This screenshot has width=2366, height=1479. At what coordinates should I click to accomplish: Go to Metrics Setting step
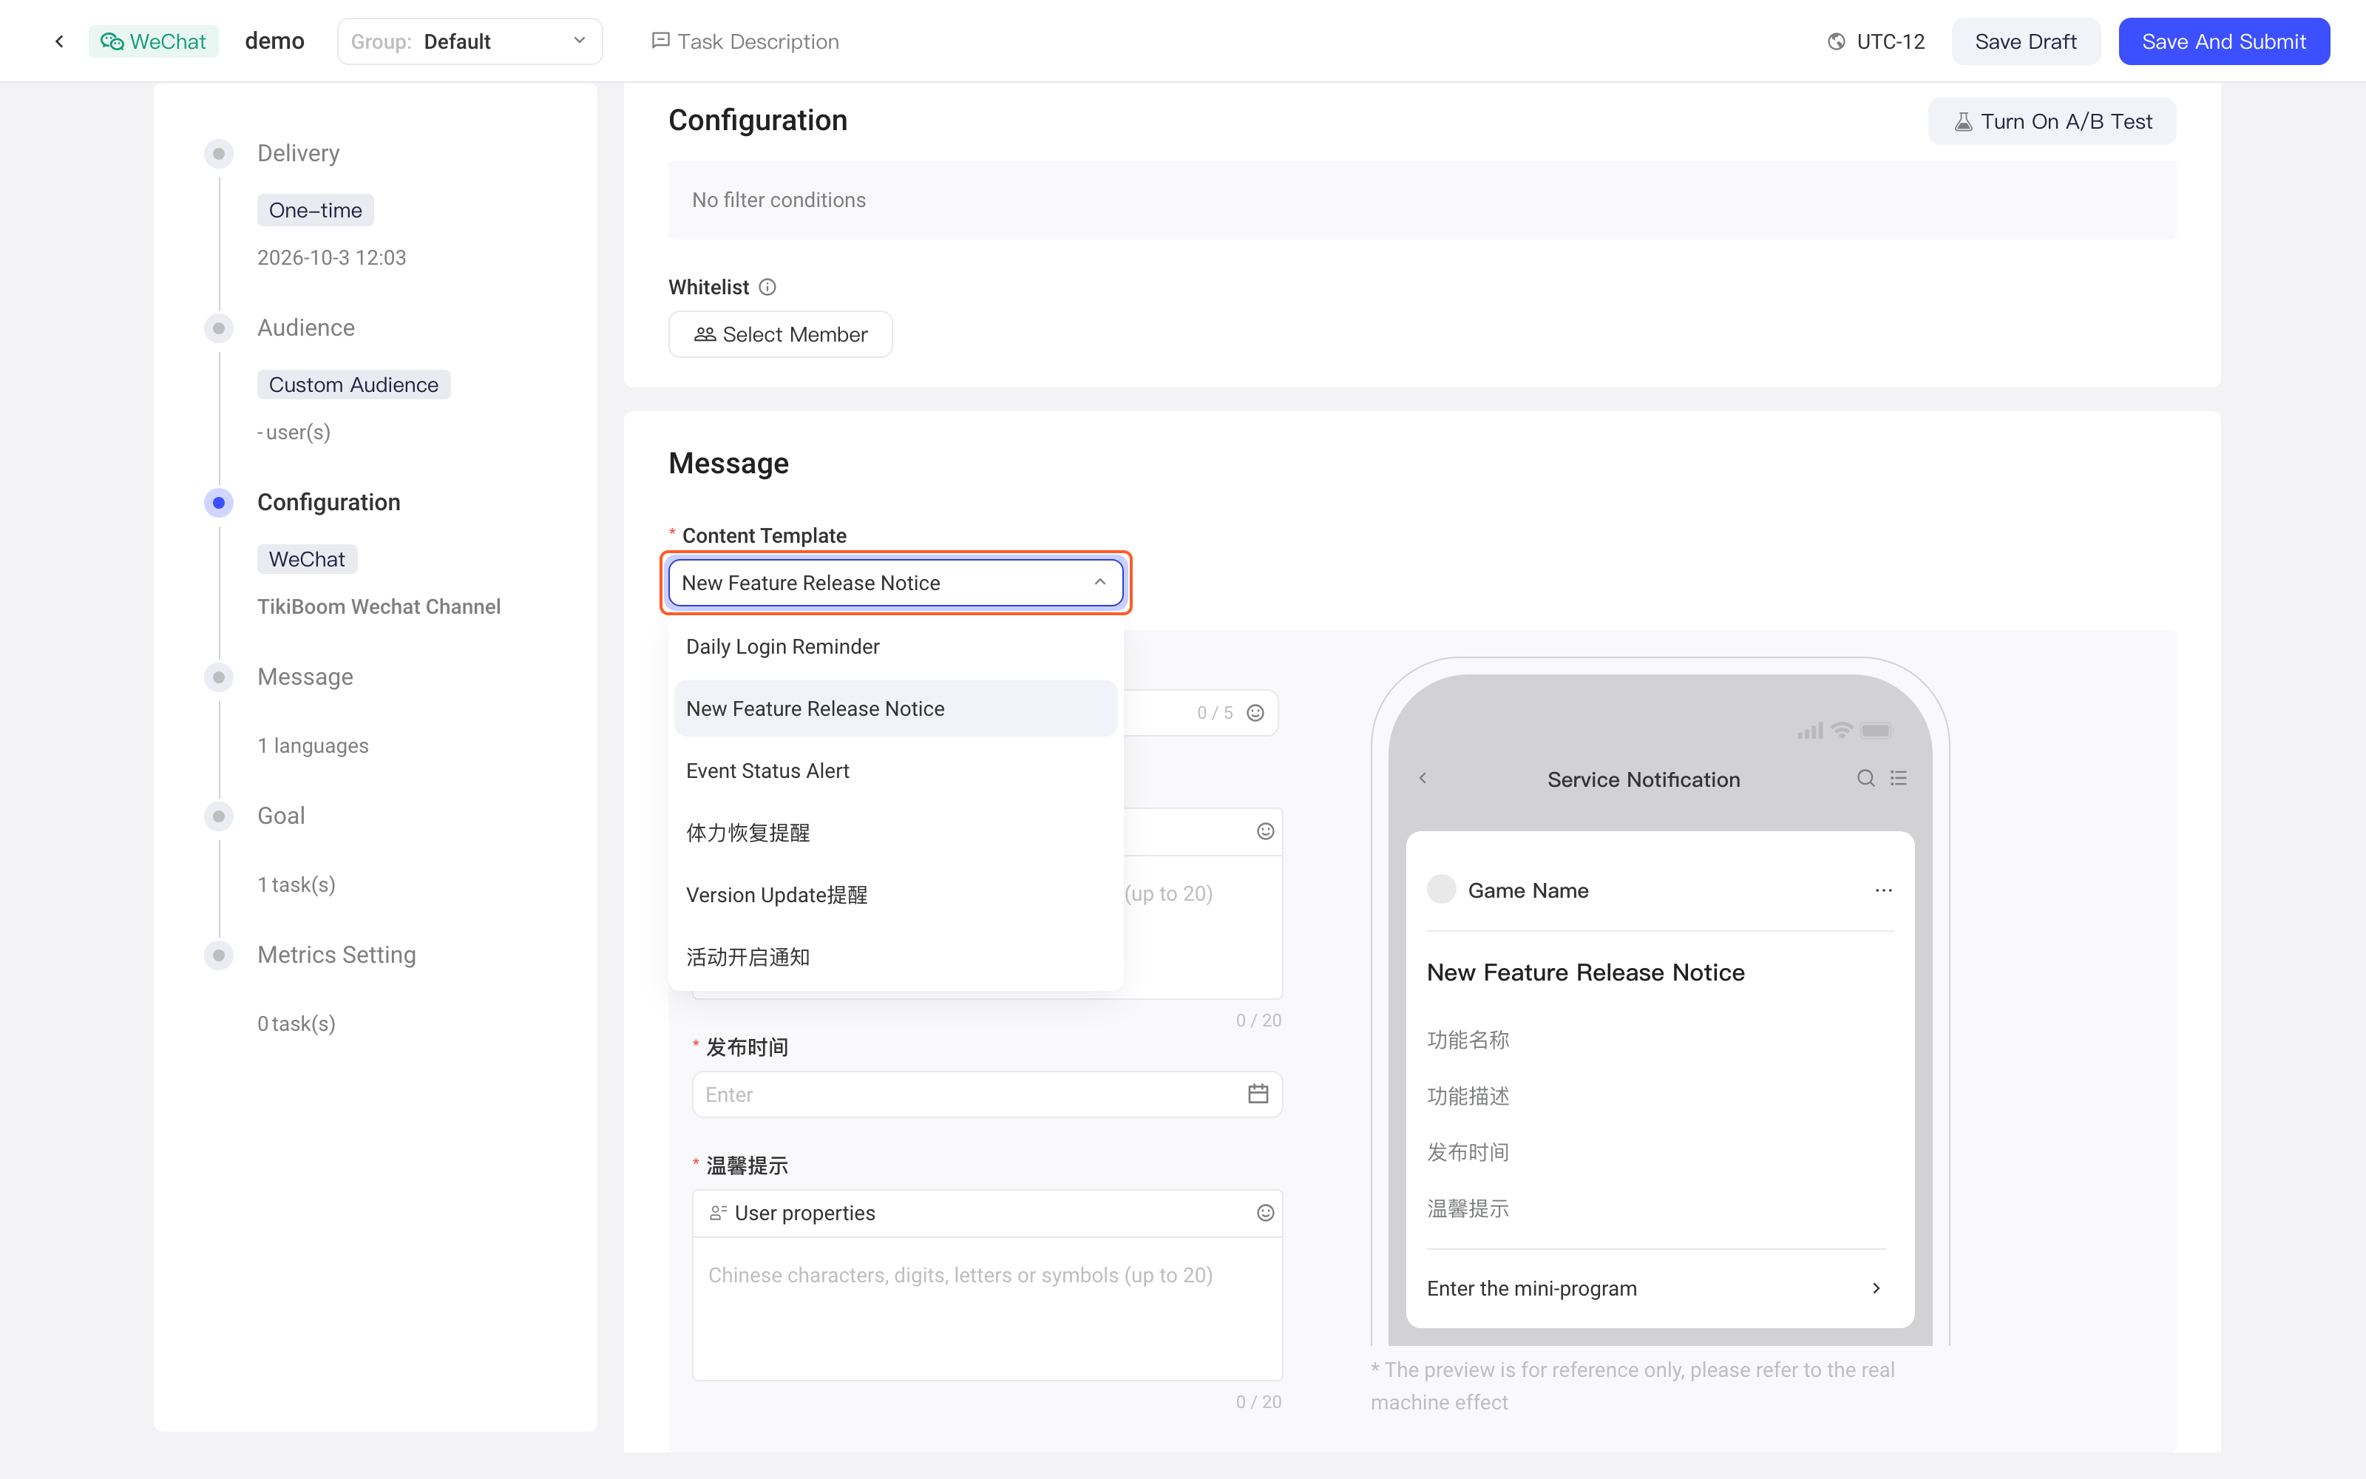[336, 955]
